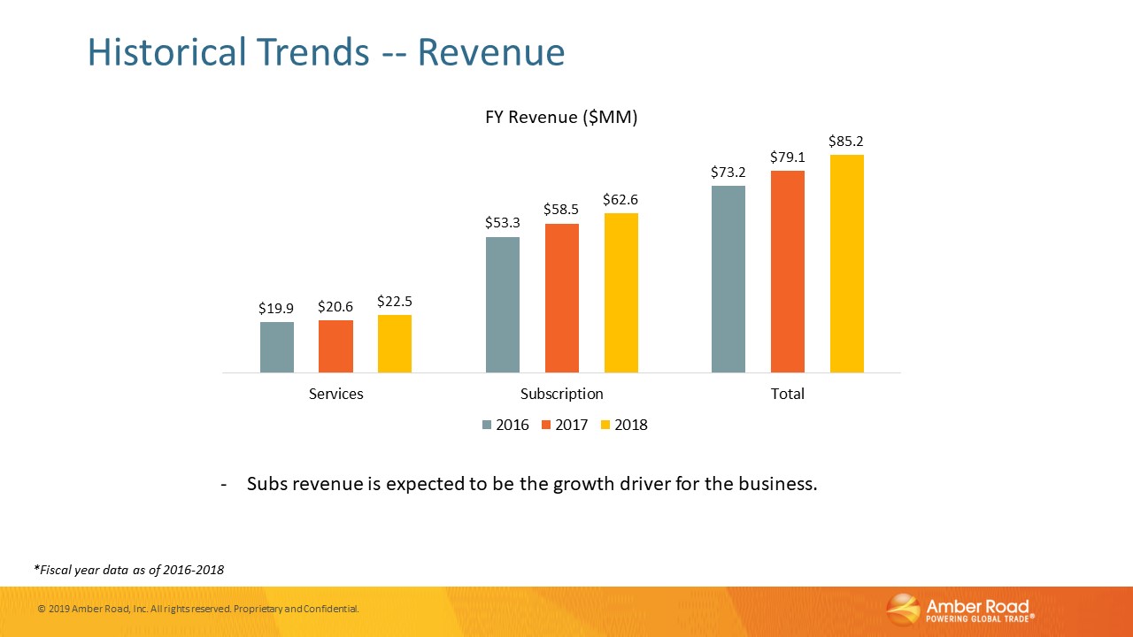The image size is (1133, 637).
Task: Select the Total axis label
Action: (788, 394)
